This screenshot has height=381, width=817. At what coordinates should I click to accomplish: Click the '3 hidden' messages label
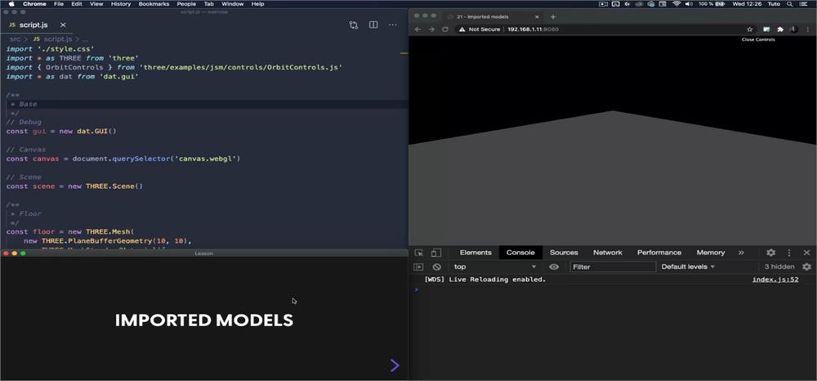(x=779, y=267)
